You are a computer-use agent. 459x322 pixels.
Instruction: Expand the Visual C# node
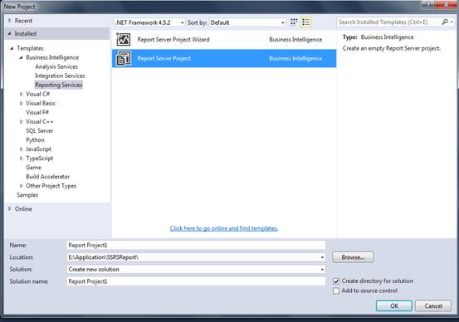point(21,94)
